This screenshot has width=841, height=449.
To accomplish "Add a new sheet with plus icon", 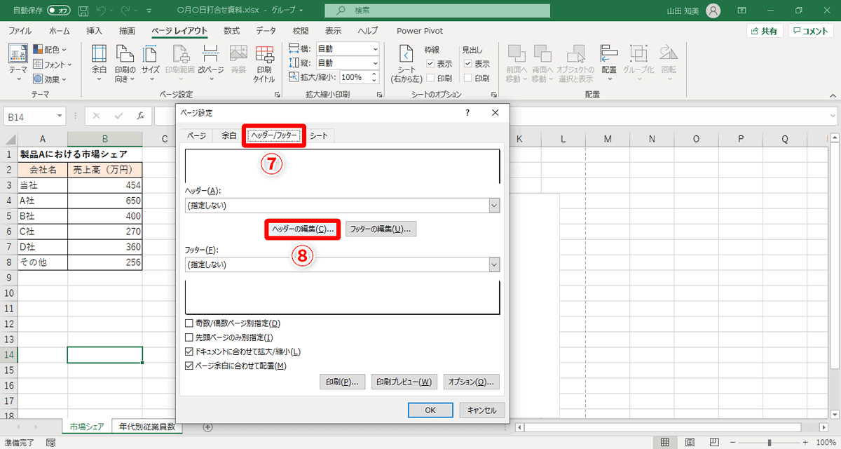I will 207,427.
